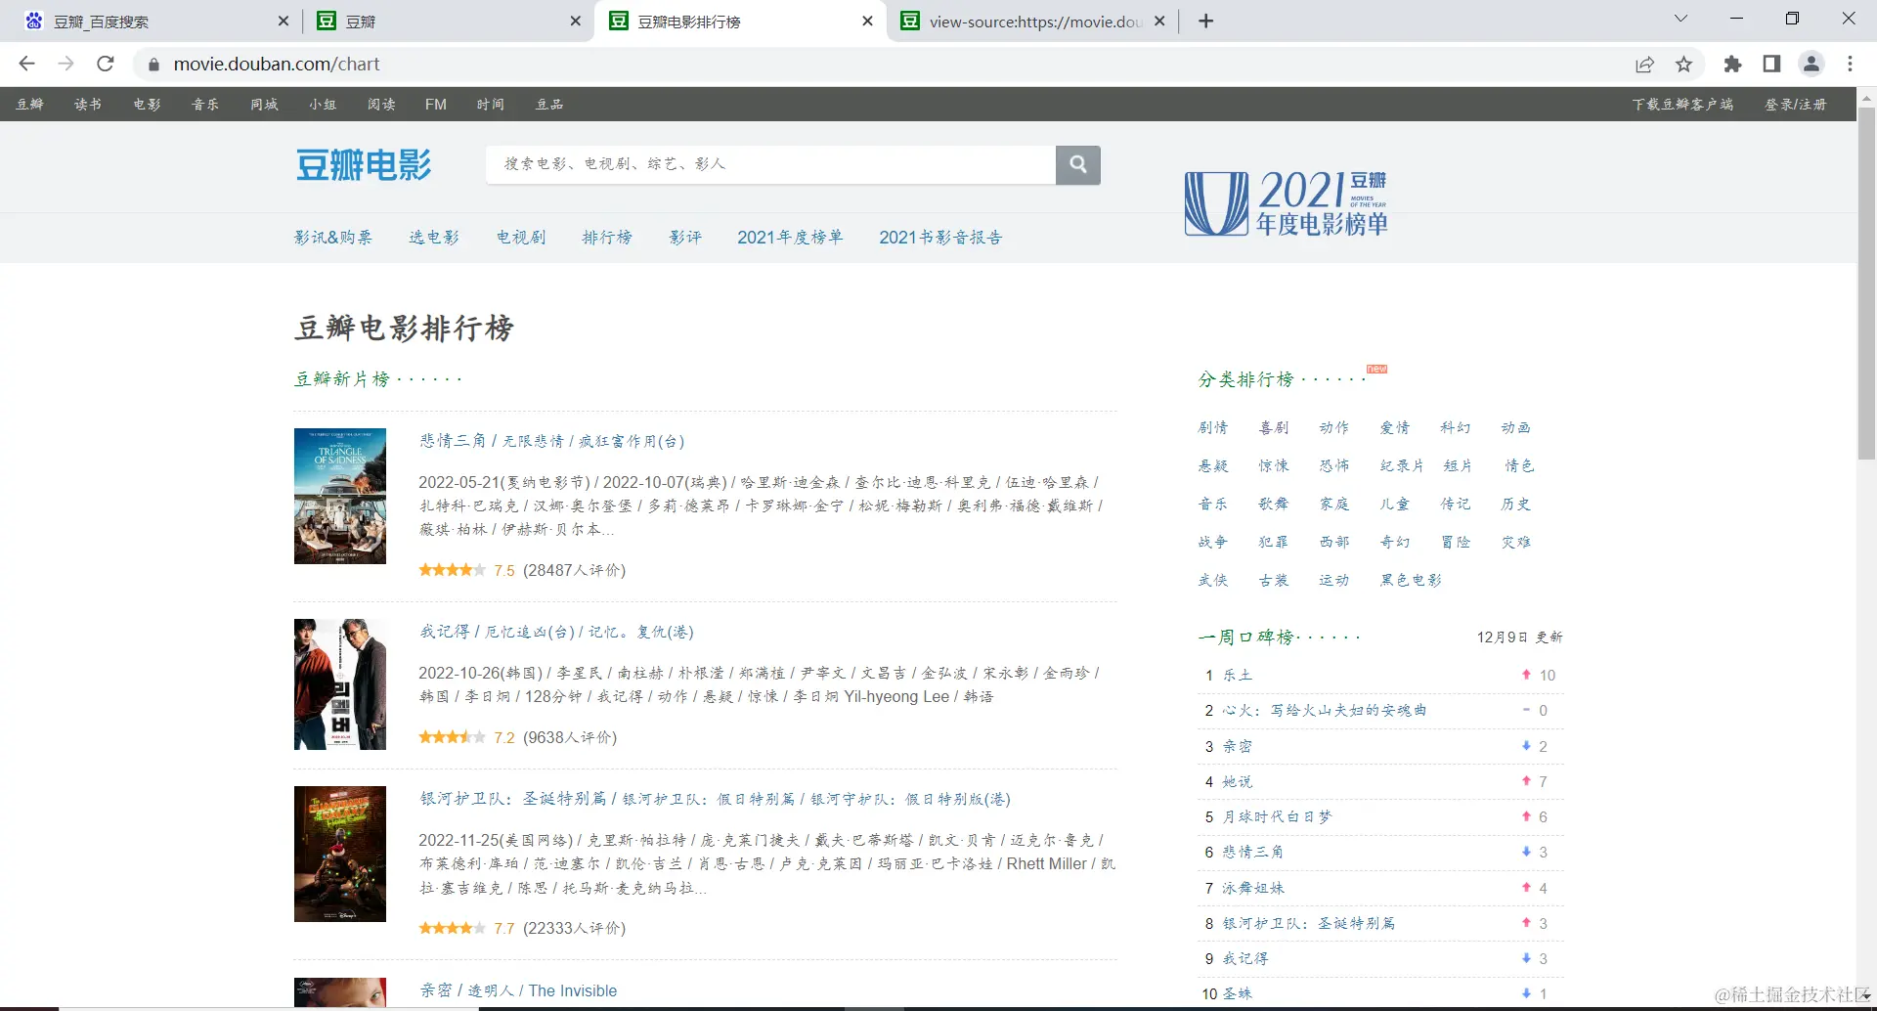Screen dimensions: 1877x1011
Task: Close the view-source tab
Action: (x=1159, y=21)
